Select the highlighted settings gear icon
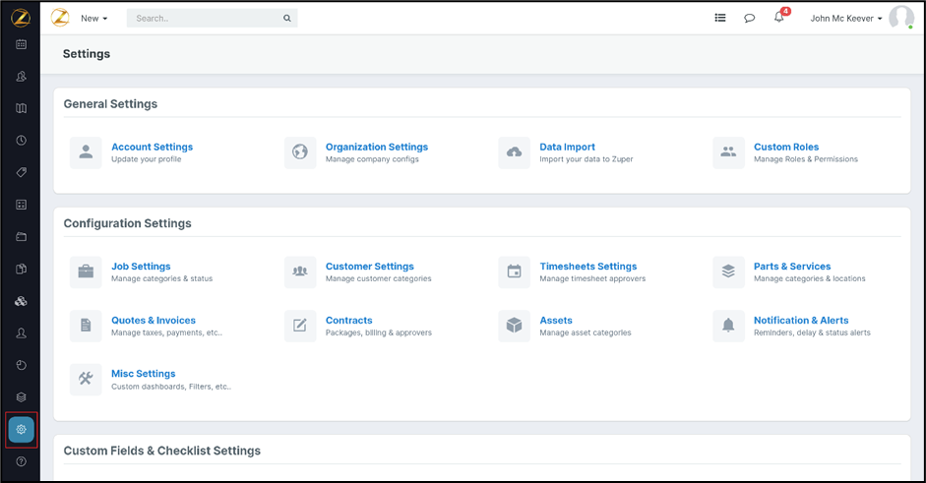 click(21, 430)
